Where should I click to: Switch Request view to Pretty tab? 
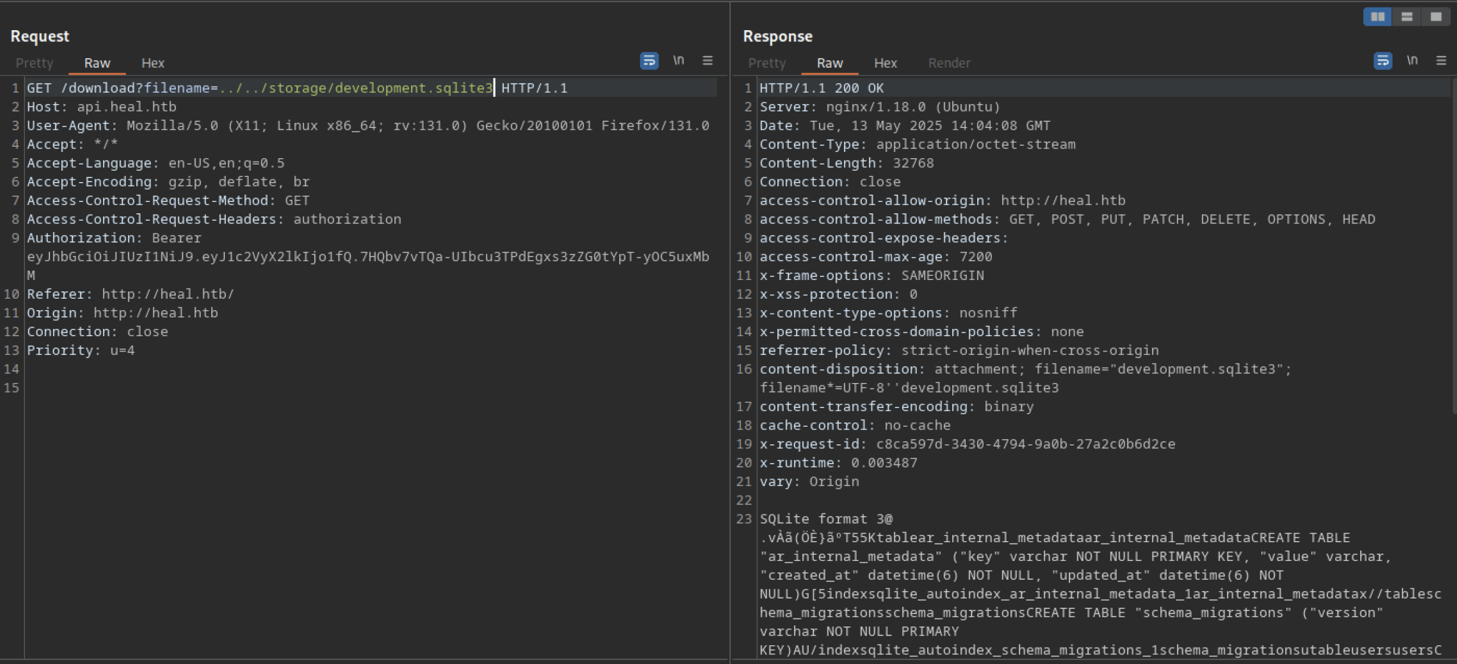34,63
